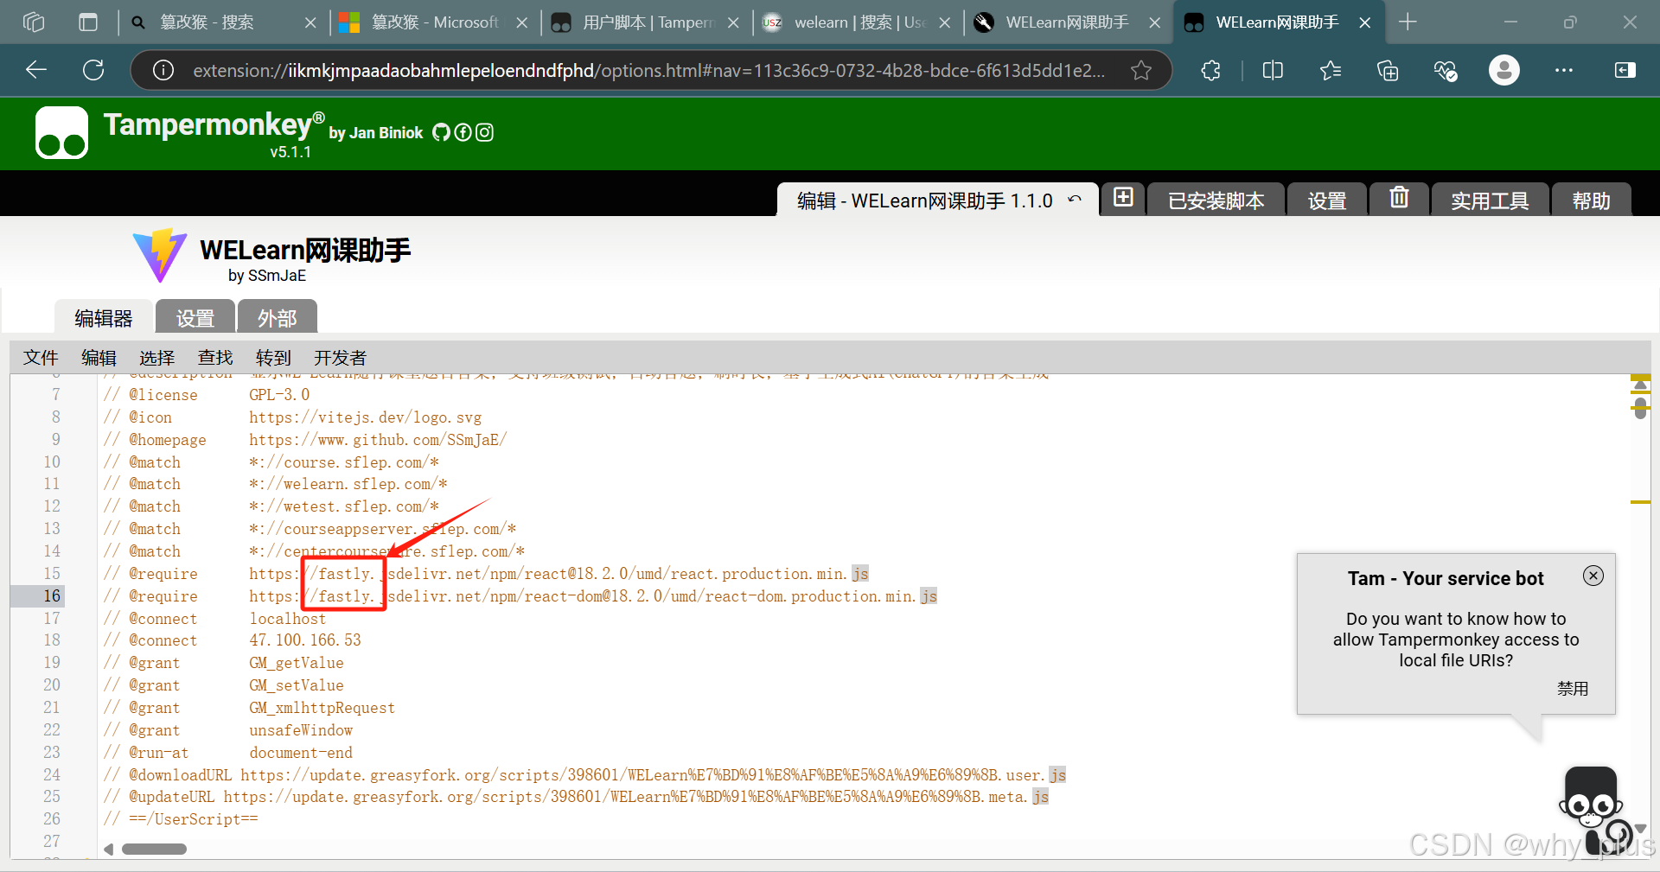Screen dimensions: 1660x872
Task: Open the Collections icon
Action: [x=1388, y=70]
